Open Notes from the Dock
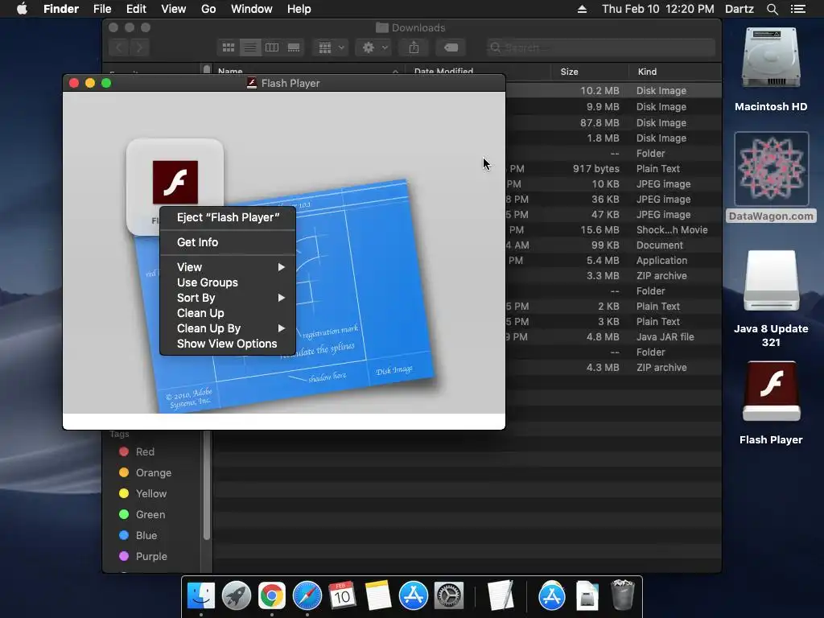 pyautogui.click(x=378, y=595)
